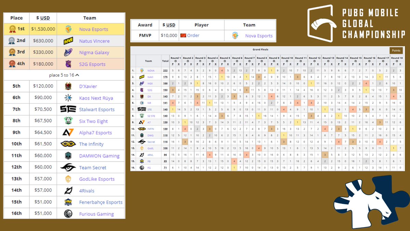Click the Round 1 info icon

[x=175, y=61]
